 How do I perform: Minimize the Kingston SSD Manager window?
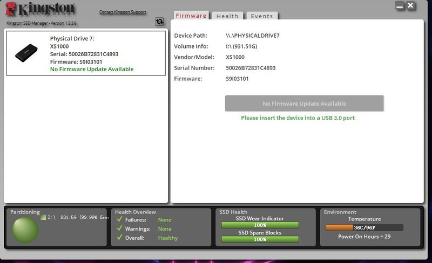(400, 5)
